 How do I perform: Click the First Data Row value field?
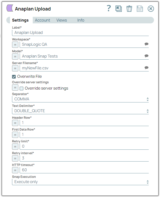click(84, 134)
